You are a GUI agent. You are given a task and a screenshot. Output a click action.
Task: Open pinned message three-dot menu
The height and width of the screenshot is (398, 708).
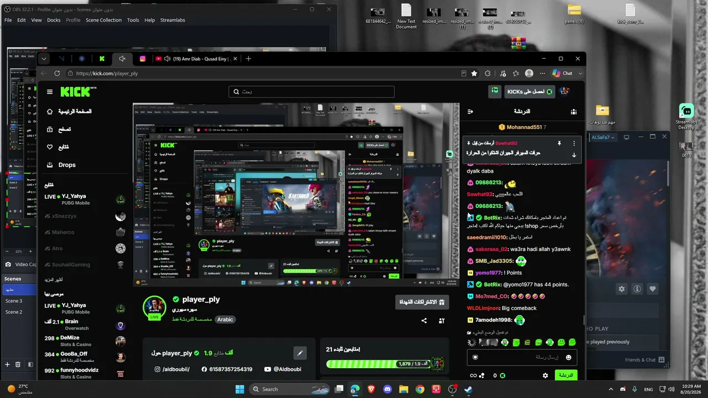coord(574,143)
